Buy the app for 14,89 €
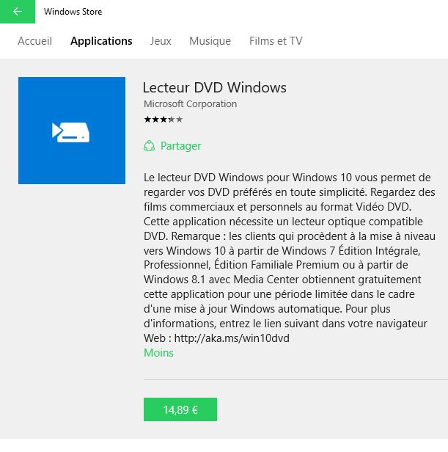Screen dimensions: 448x452 pyautogui.click(x=180, y=409)
